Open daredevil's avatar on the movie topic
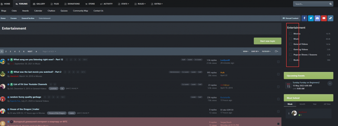Image resolution: width=338 pixels, height=126 pixels. 3,74
